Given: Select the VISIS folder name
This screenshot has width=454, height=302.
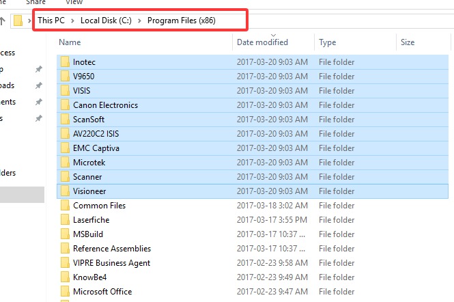Looking at the screenshot, I should [82, 91].
